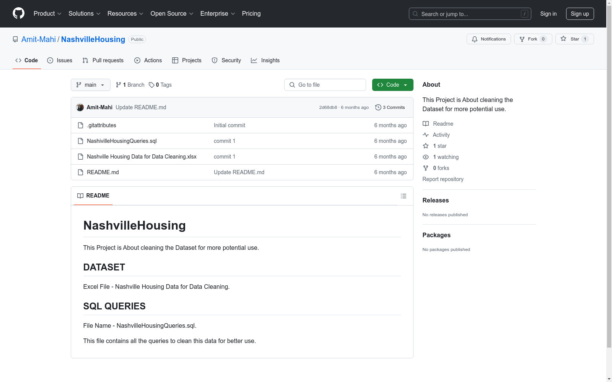Open the Insights tab
This screenshot has height=382, width=612.
click(265, 60)
